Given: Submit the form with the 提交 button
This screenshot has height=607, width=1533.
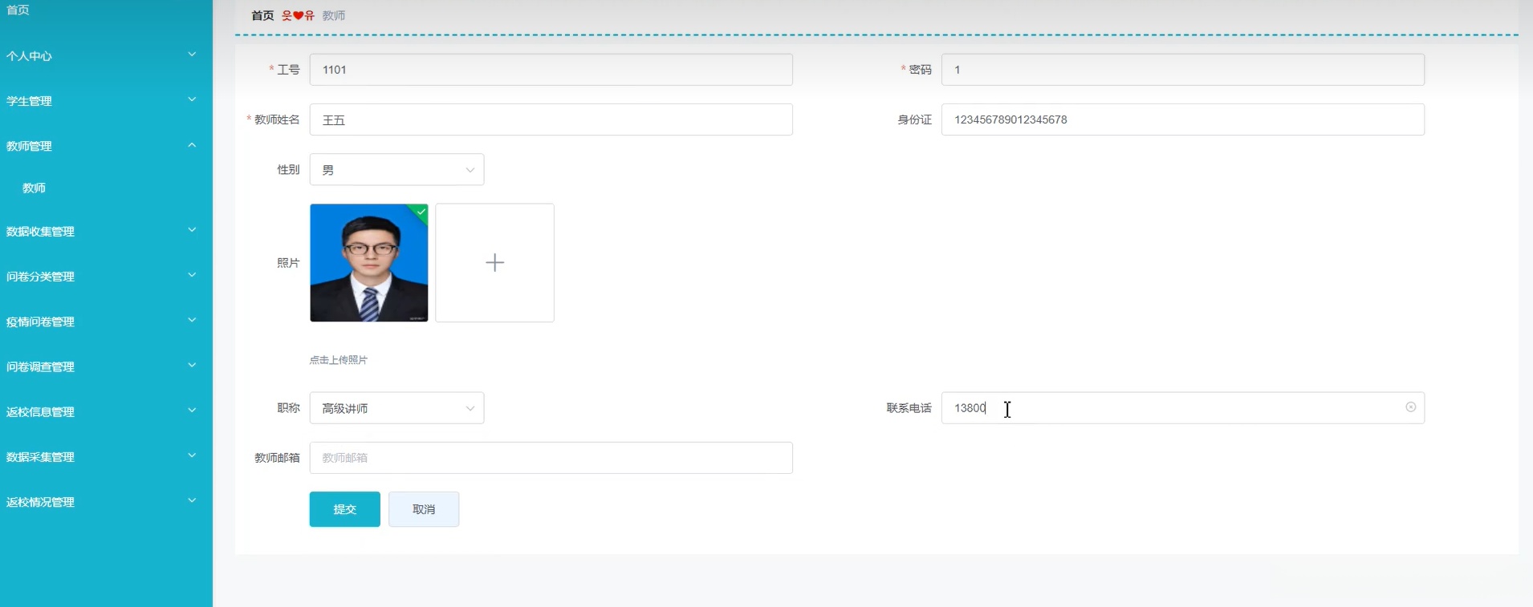Looking at the screenshot, I should 345,509.
